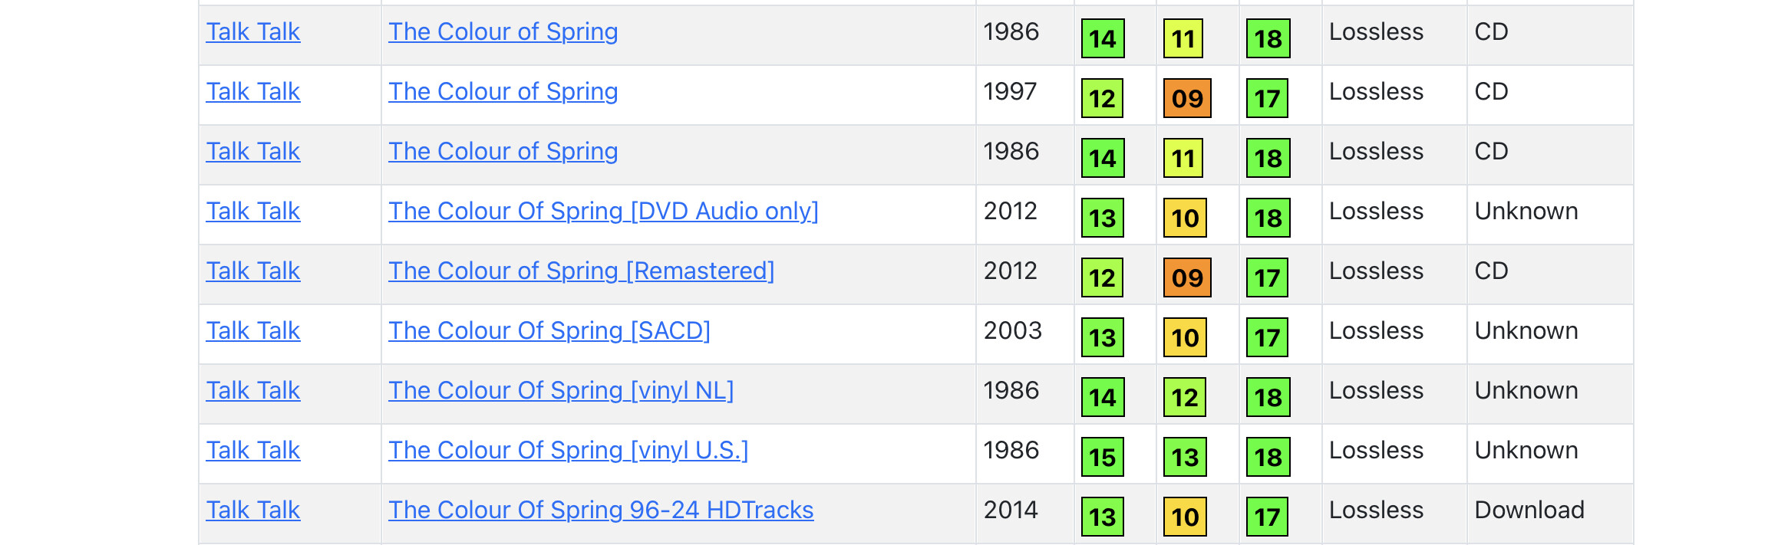This screenshot has height=545, width=1778.
Task: Open The Colour Of Spring [DVD Audio only] link
Action: coord(603,211)
